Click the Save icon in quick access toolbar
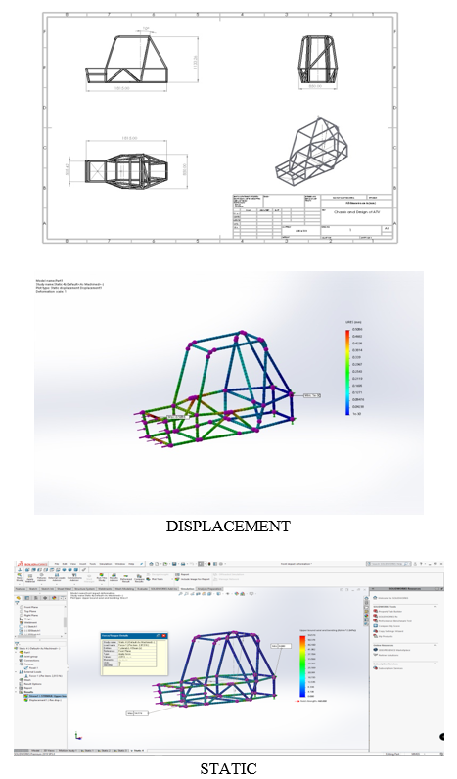The width and height of the screenshot is (457, 779). click(x=174, y=564)
